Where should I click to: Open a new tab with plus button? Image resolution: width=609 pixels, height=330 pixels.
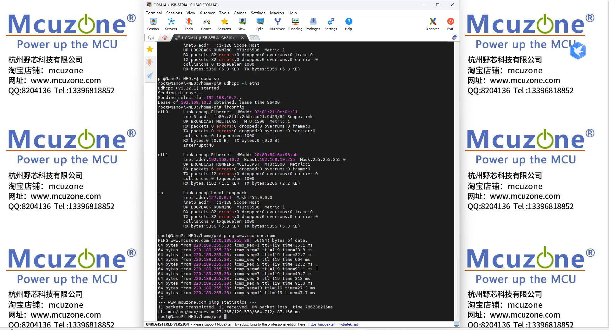click(254, 38)
